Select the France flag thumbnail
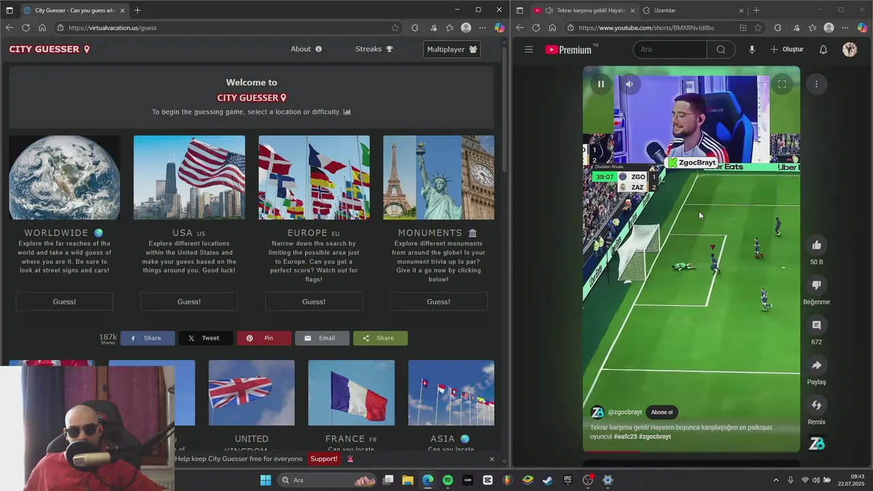 tap(351, 393)
